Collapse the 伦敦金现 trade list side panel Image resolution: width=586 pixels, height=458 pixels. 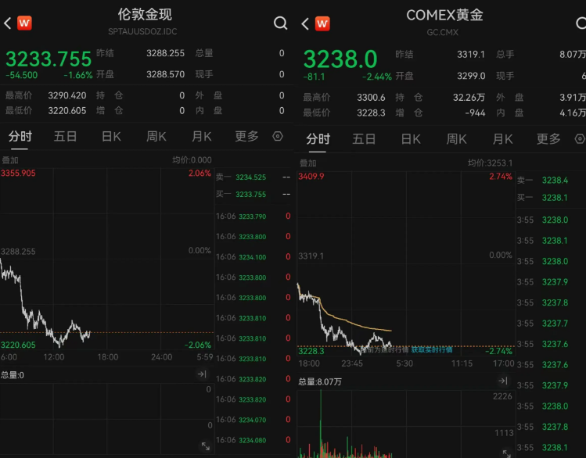201,375
